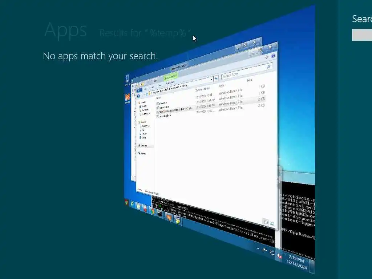Collapse the Explorer ribbon with the chevron
The image size is (372, 279).
(x=267, y=57)
